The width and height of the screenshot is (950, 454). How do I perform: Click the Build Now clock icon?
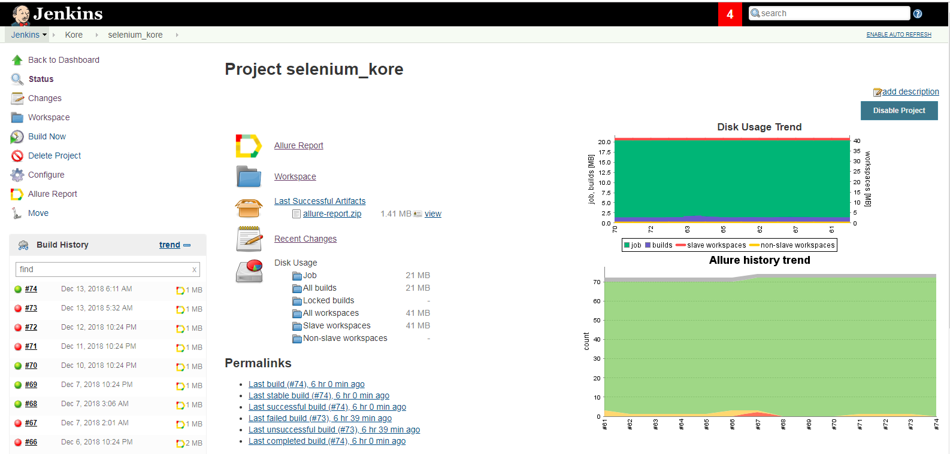17,136
